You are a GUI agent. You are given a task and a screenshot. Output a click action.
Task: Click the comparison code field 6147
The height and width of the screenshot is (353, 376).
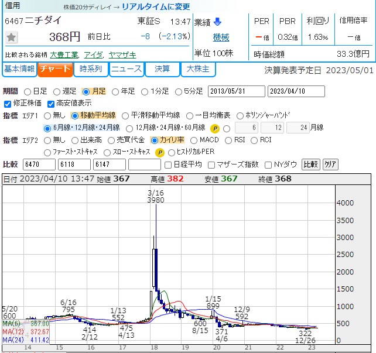point(110,164)
